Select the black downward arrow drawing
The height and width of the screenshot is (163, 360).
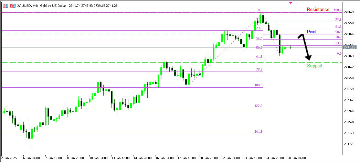click(306, 47)
